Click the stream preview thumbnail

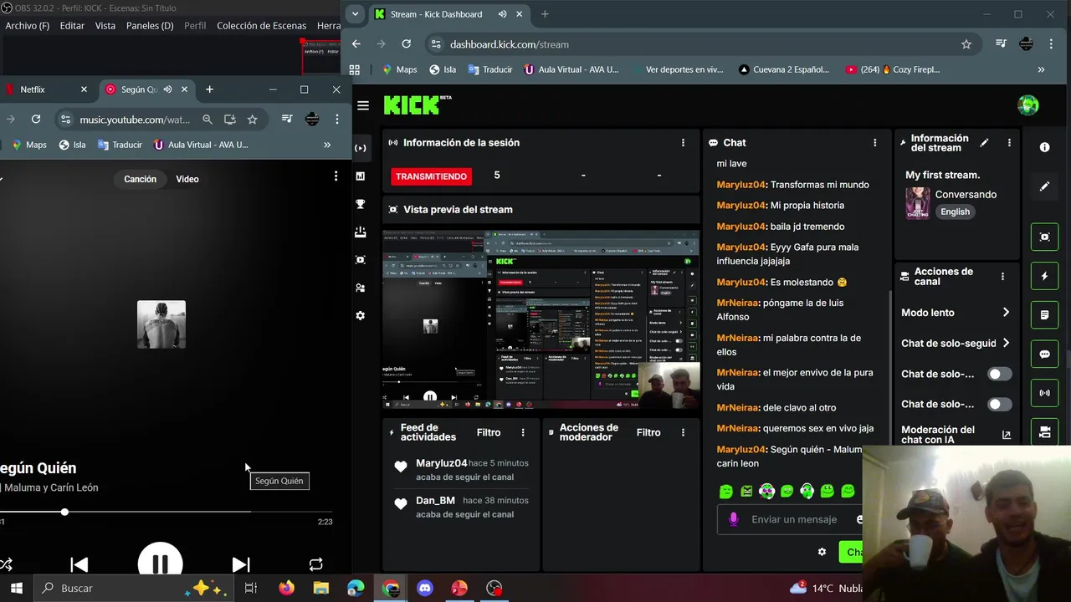click(x=541, y=319)
